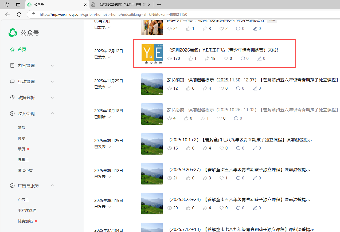Click the browser back arrow

7,14
